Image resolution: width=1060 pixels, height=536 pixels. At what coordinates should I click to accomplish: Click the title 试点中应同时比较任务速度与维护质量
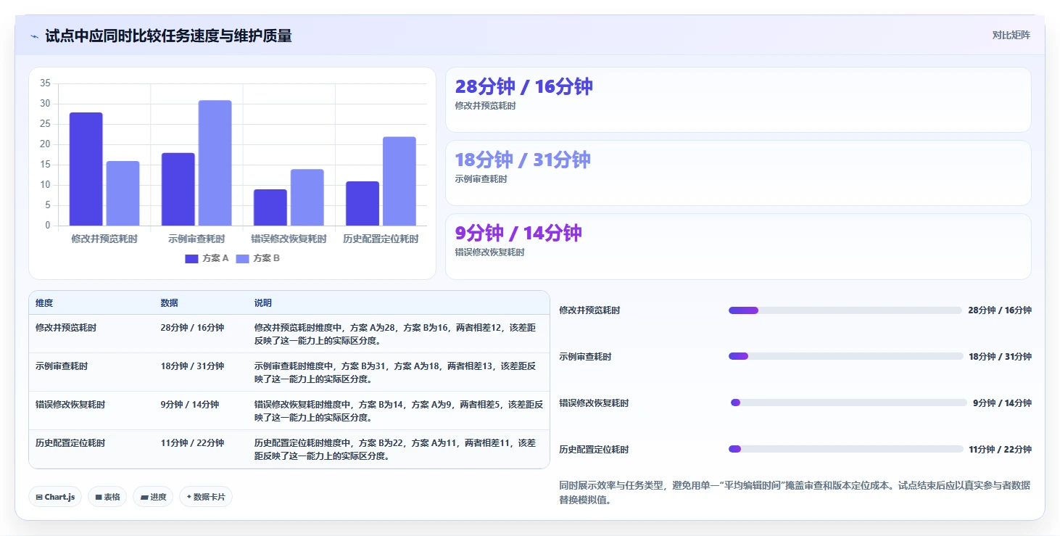tap(168, 36)
